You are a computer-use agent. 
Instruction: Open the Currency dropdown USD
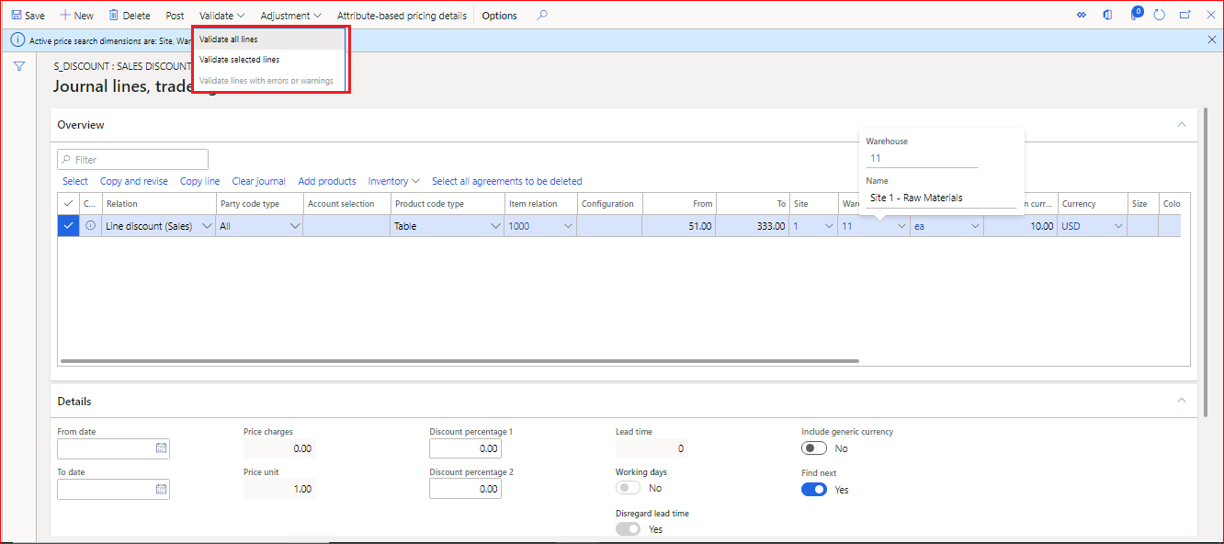(1118, 226)
